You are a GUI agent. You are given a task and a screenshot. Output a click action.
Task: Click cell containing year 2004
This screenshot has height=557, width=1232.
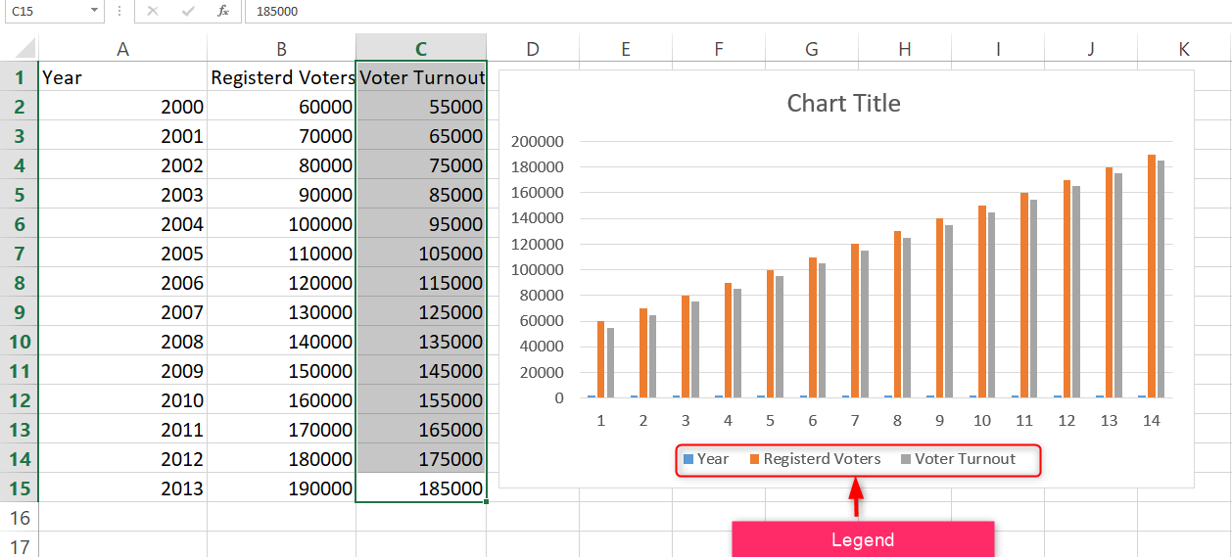(x=122, y=223)
